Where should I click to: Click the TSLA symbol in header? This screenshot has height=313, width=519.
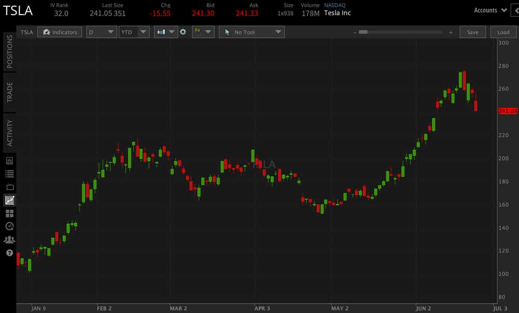(18, 10)
